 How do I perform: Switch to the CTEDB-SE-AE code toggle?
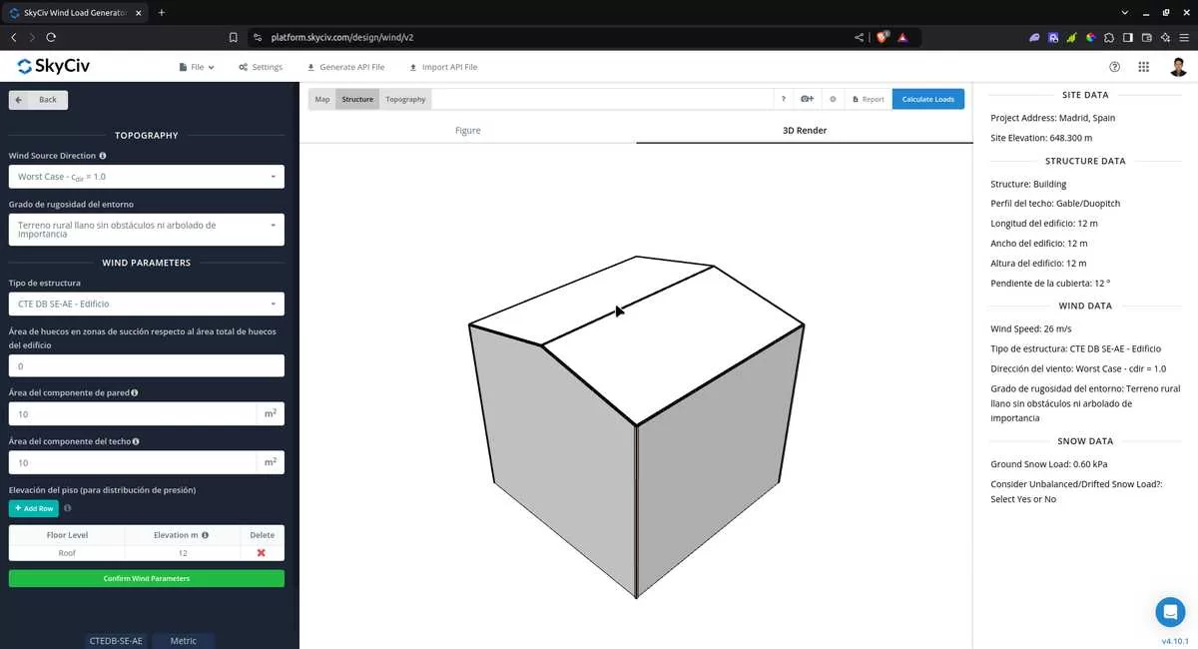116,640
